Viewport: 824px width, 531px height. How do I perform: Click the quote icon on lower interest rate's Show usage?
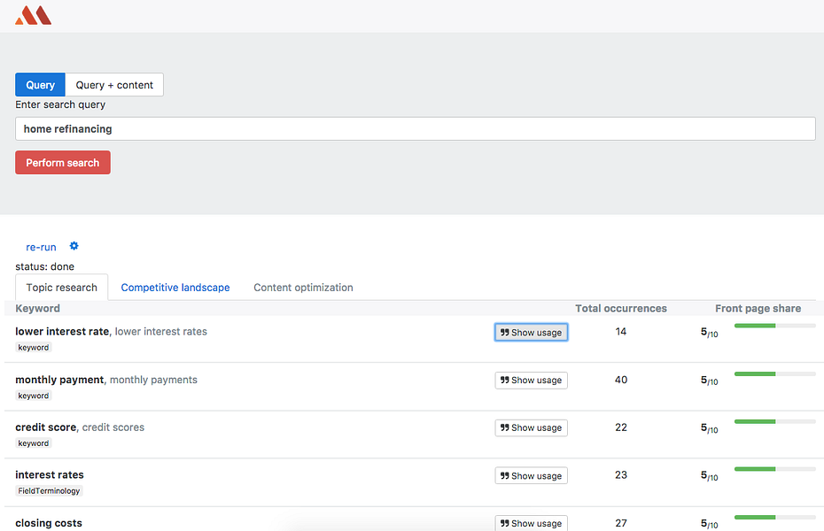[503, 332]
